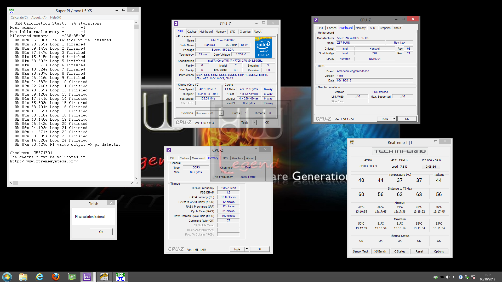
Task: Click OK in the Finish dialog
Action: point(101,232)
